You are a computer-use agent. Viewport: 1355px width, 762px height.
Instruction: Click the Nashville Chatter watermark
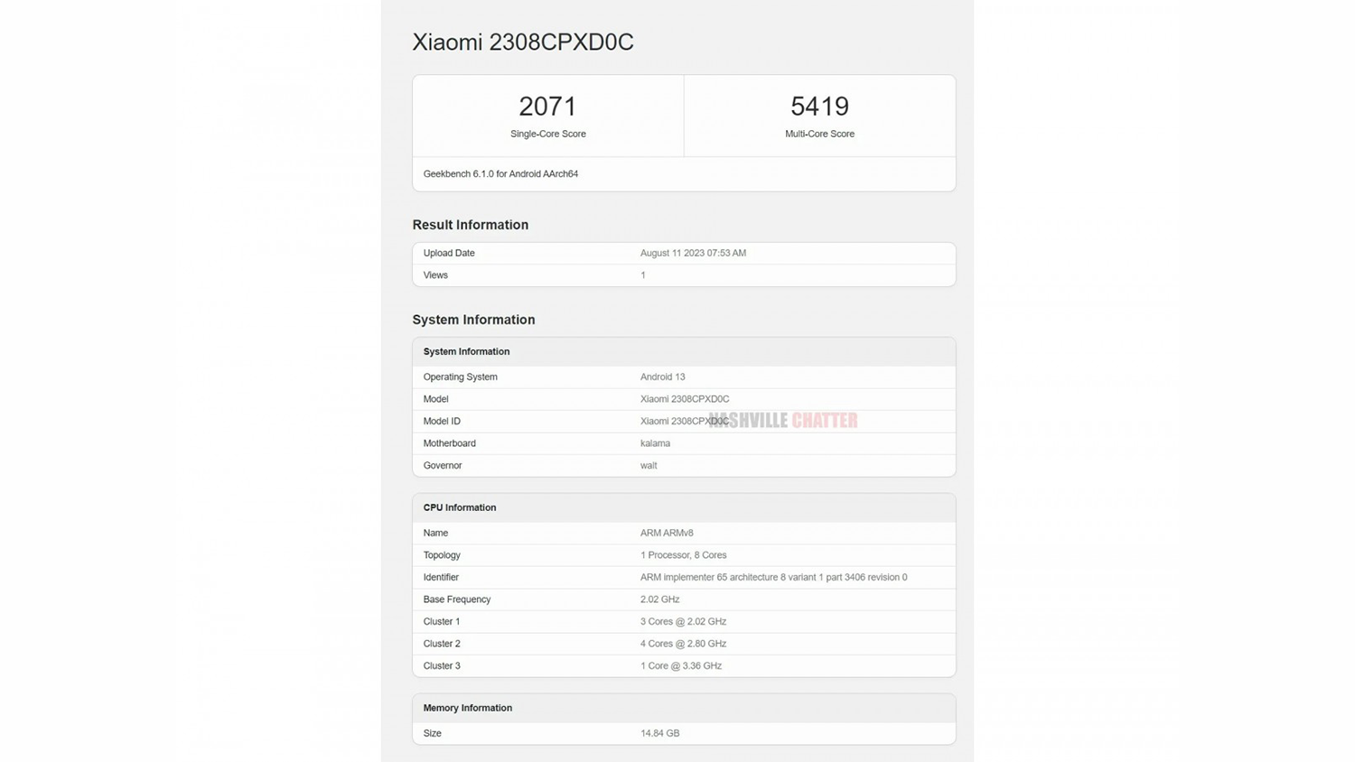784,421
